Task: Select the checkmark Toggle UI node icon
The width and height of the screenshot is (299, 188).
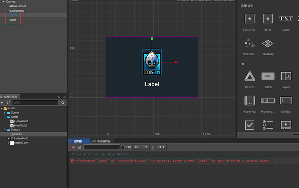Action: (x=250, y=125)
